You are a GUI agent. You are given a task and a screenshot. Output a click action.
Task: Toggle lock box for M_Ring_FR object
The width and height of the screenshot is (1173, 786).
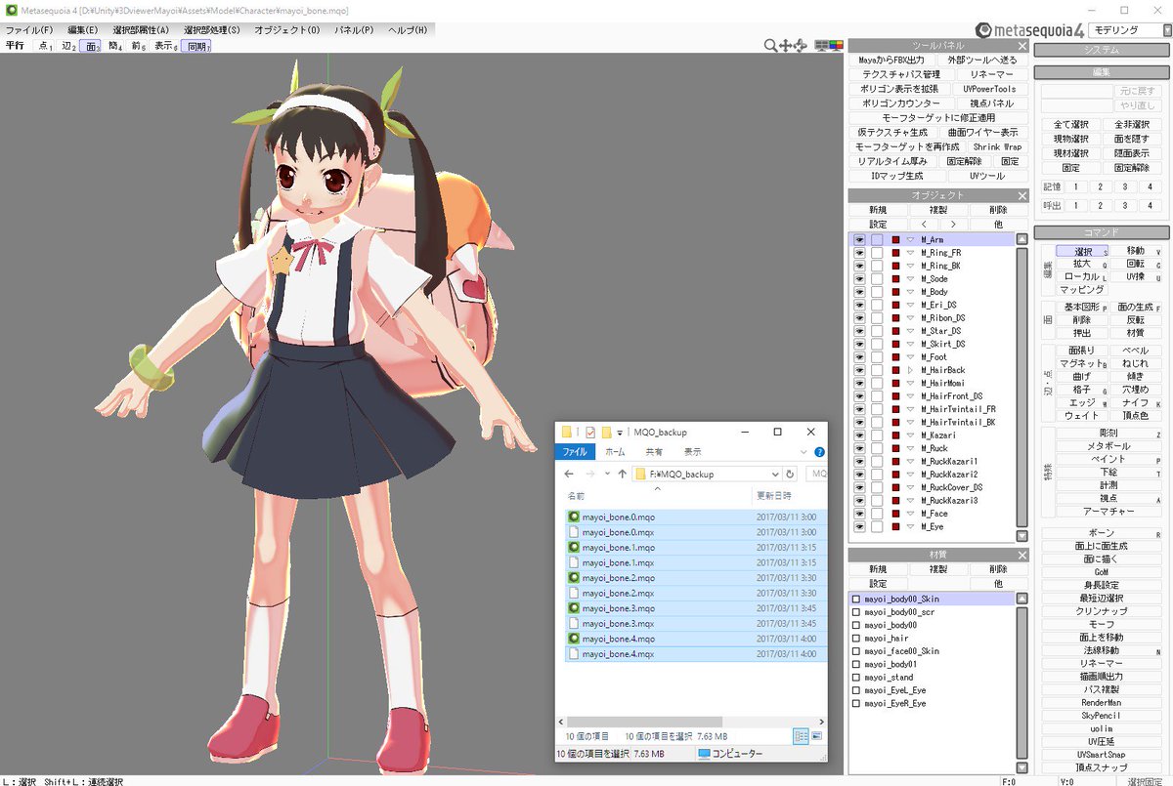[877, 253]
